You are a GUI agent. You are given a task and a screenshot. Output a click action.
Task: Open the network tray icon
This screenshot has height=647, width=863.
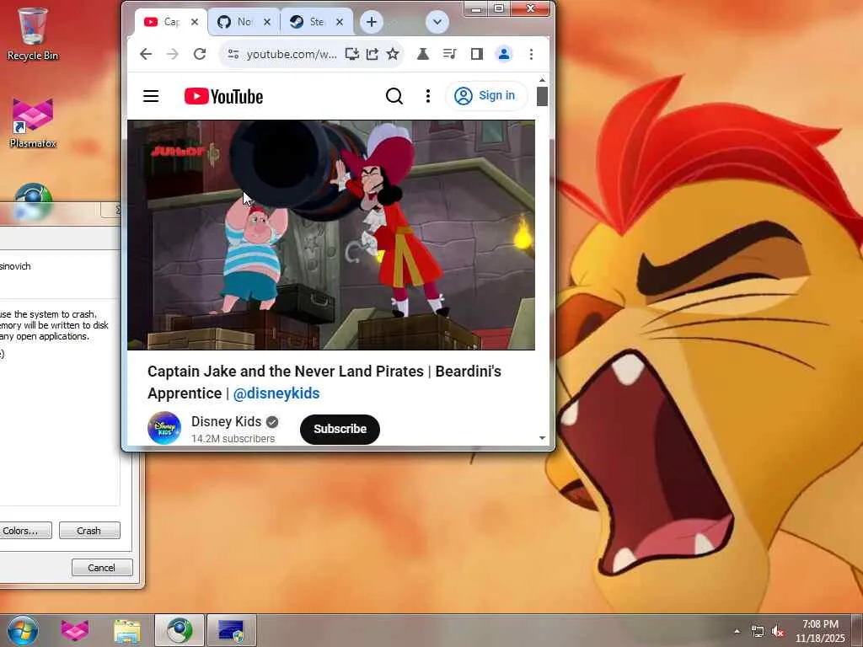tap(758, 632)
